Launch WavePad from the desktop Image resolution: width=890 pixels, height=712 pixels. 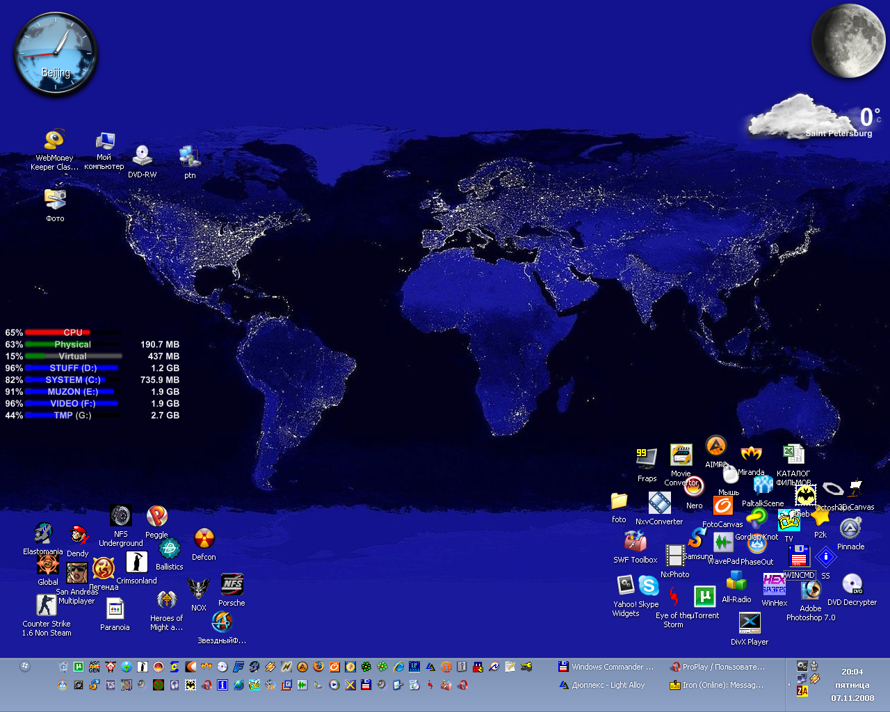coord(723,543)
